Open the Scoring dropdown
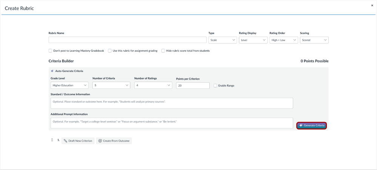The image size is (377, 170). [314, 40]
